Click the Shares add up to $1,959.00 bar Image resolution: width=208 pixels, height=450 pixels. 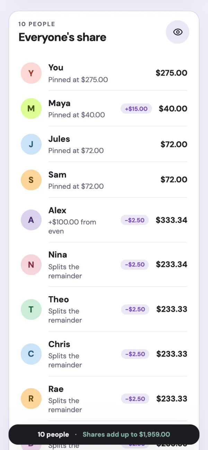[104, 434]
